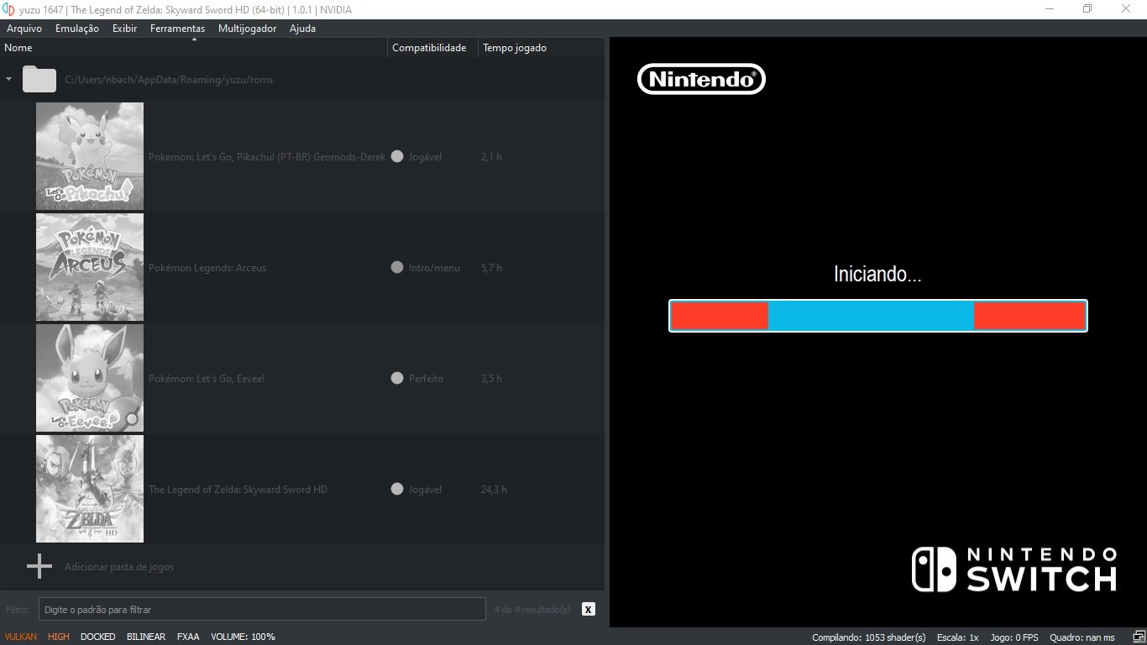Click the 24,3 h playtime value

click(x=494, y=490)
